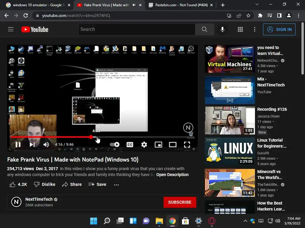Screen dimensions: 305x228
Task: Go back in browser history
Action: pyautogui.click(x=7, y=15)
